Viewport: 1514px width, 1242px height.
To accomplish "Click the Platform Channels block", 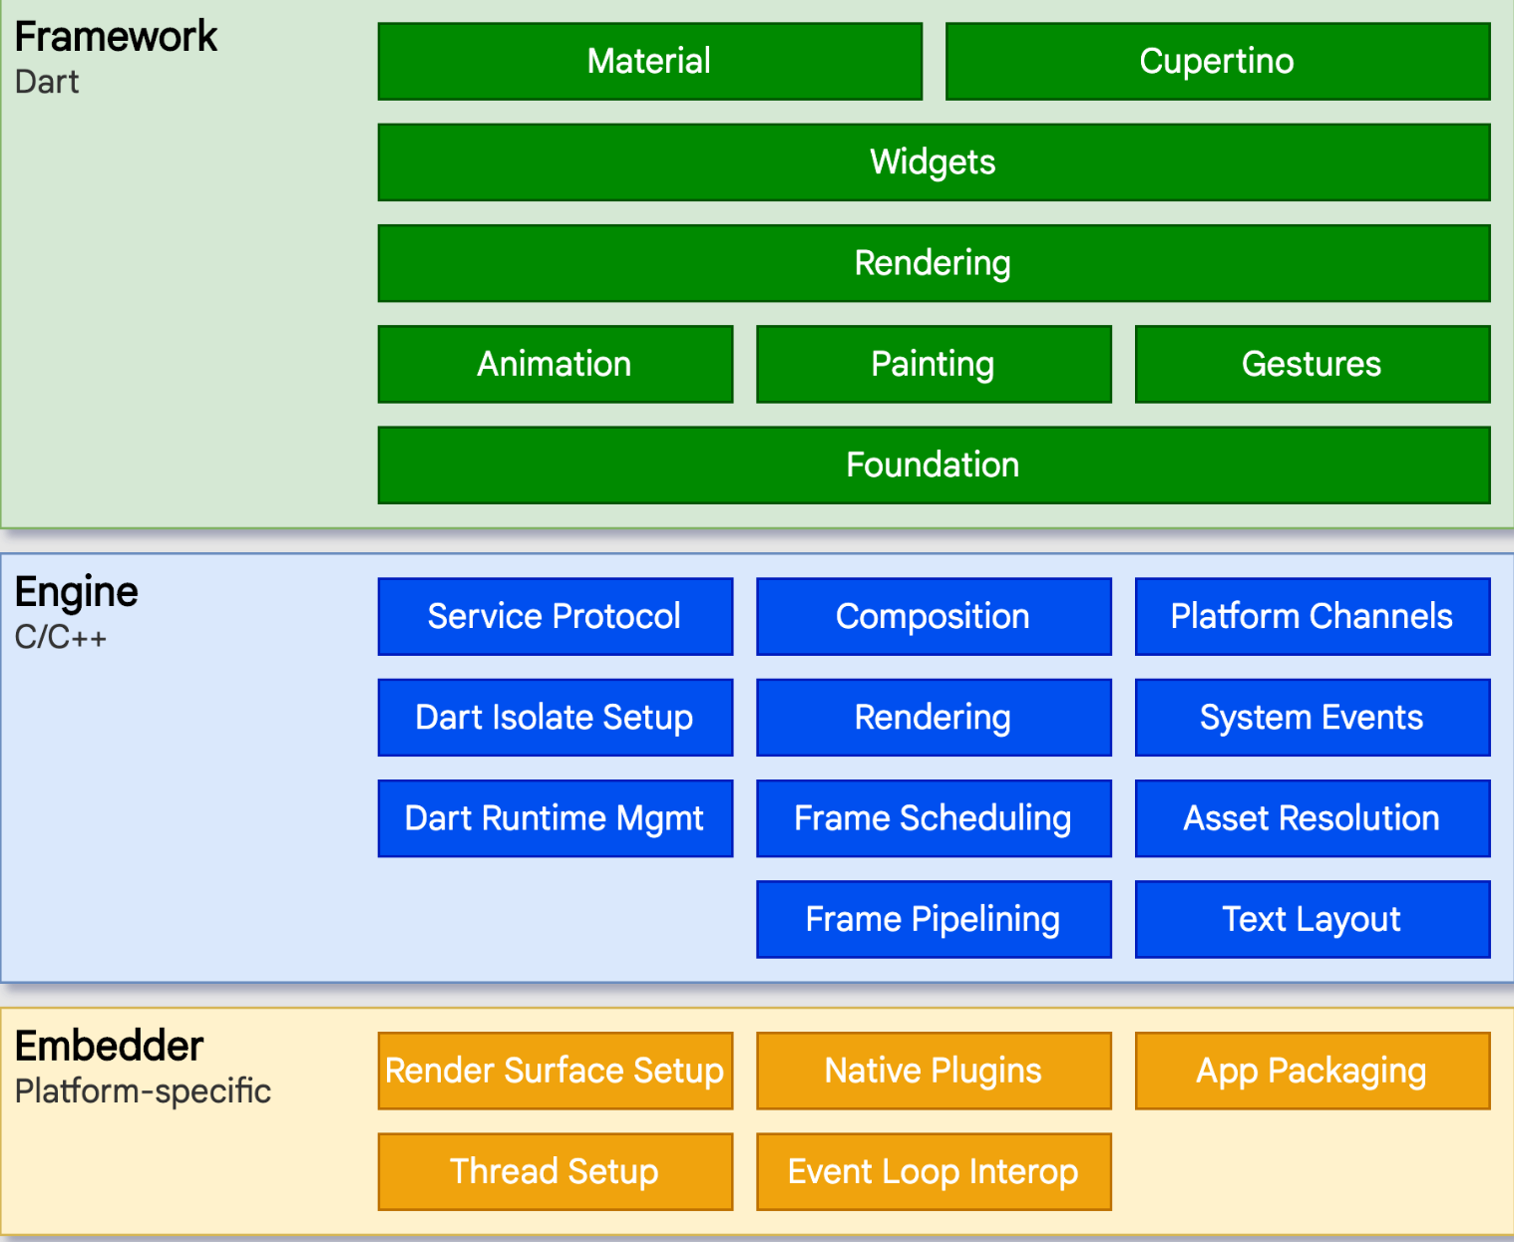I will [1312, 616].
